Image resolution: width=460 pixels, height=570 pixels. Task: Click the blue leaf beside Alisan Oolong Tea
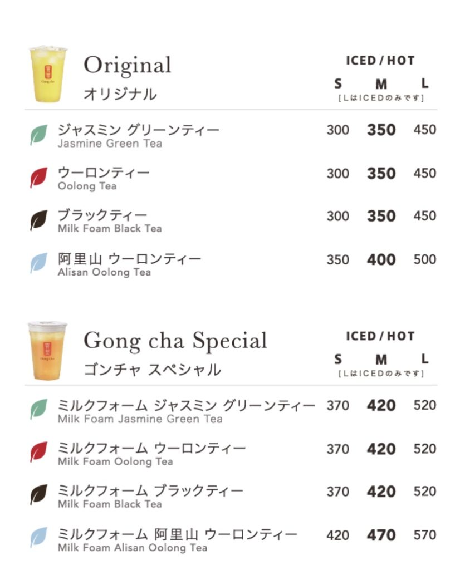(x=38, y=263)
